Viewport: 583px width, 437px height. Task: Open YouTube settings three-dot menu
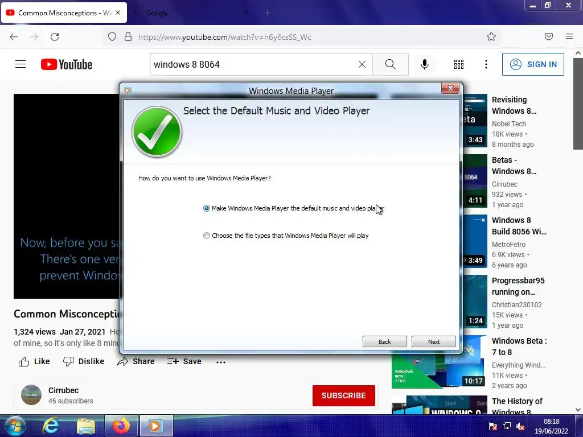[x=486, y=64]
